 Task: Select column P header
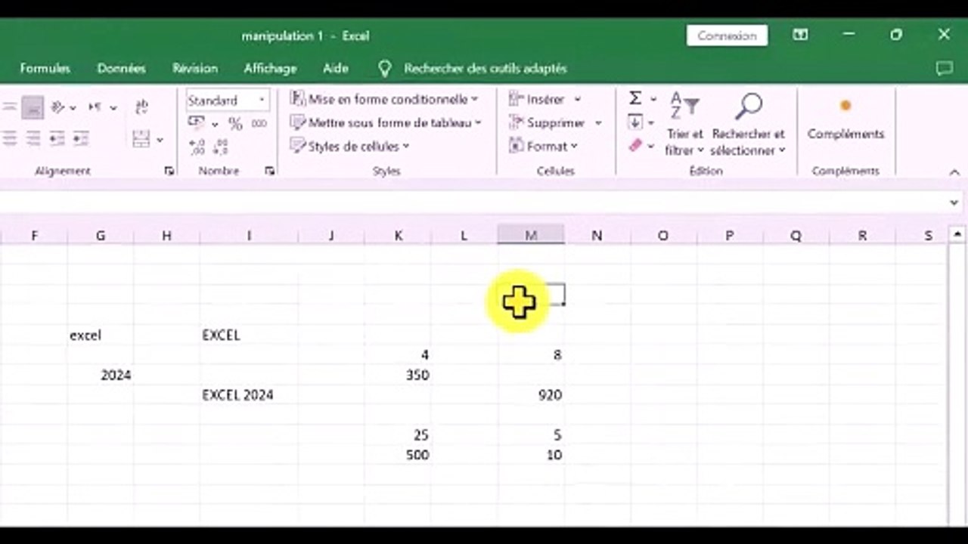[730, 236]
